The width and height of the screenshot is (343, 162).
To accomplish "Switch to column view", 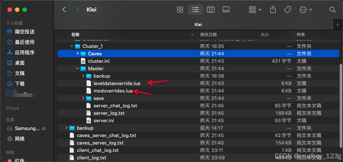I will point(210,9).
